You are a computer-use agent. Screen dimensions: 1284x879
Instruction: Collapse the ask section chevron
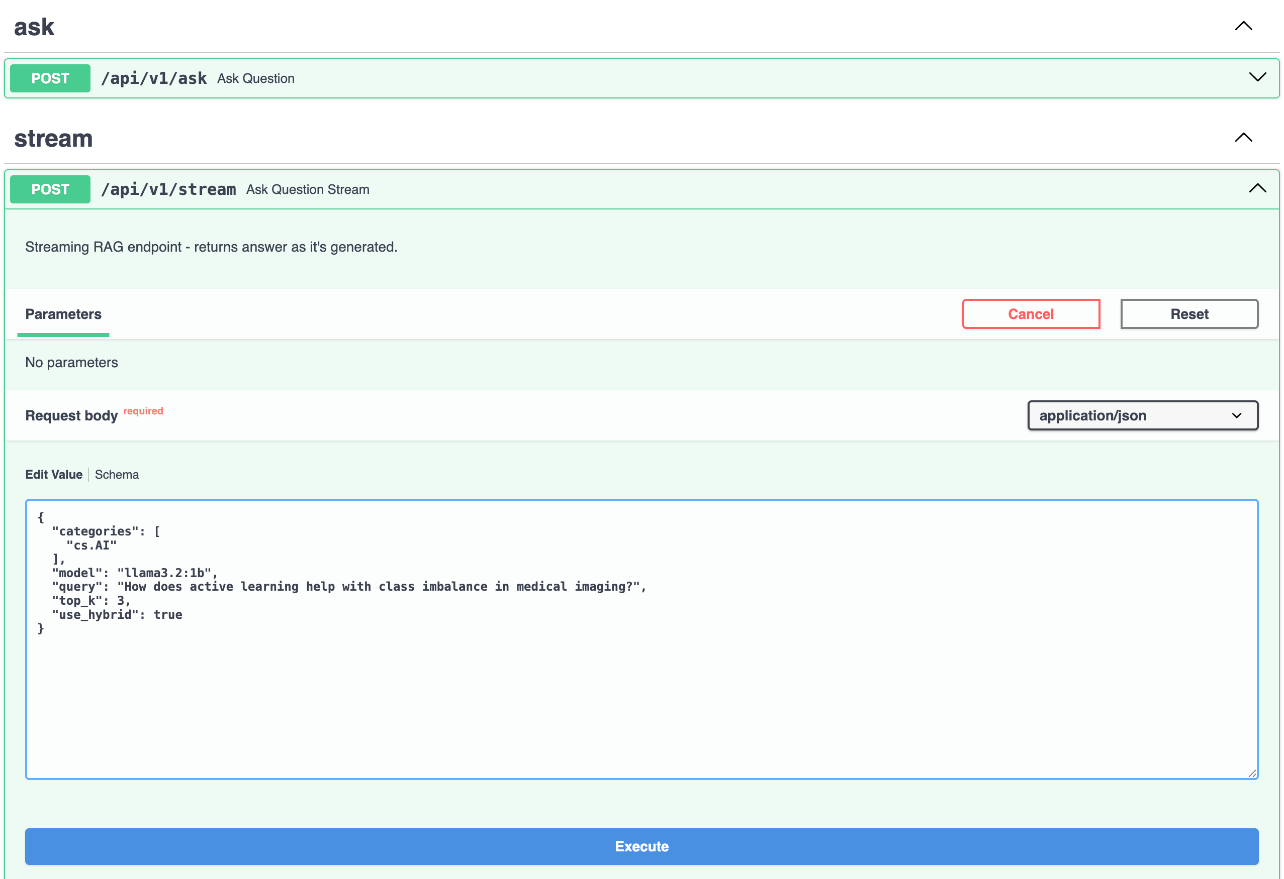click(x=1243, y=26)
